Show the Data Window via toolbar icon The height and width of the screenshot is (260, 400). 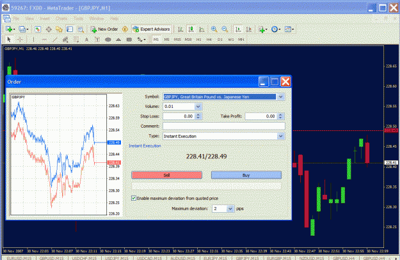click(49, 29)
